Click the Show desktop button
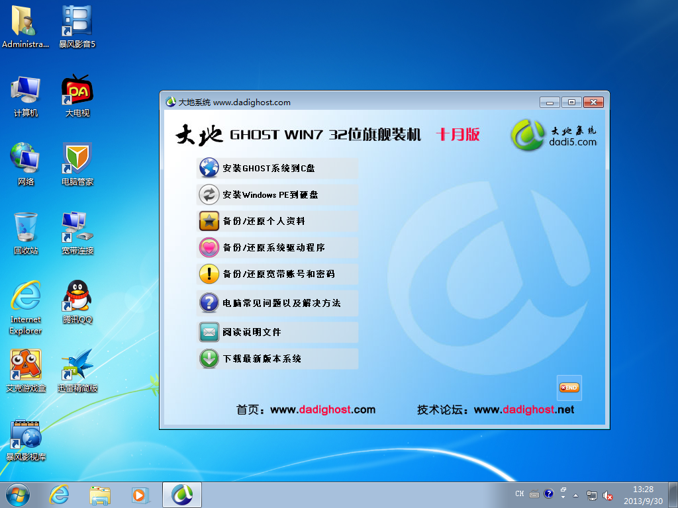The height and width of the screenshot is (508, 678). 673,495
